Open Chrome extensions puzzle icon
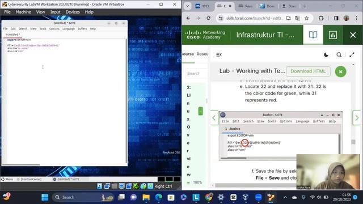This screenshot has height=204, width=363. [x=321, y=18]
